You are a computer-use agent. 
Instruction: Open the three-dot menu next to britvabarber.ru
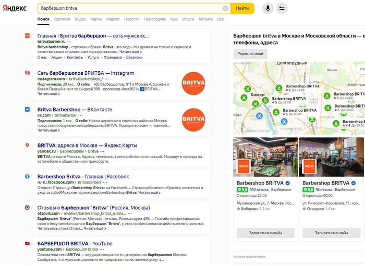point(69,42)
